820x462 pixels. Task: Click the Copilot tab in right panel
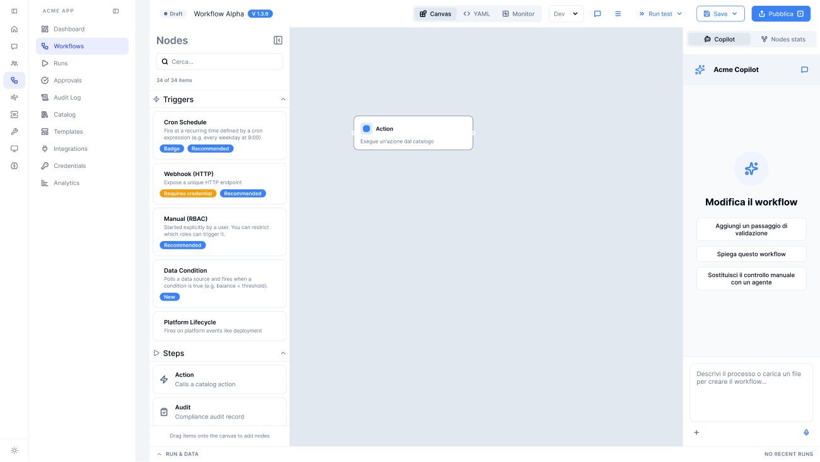(x=719, y=39)
